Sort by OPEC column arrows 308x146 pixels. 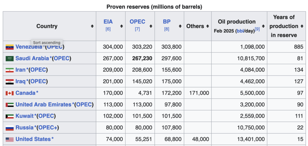(x=151, y=26)
